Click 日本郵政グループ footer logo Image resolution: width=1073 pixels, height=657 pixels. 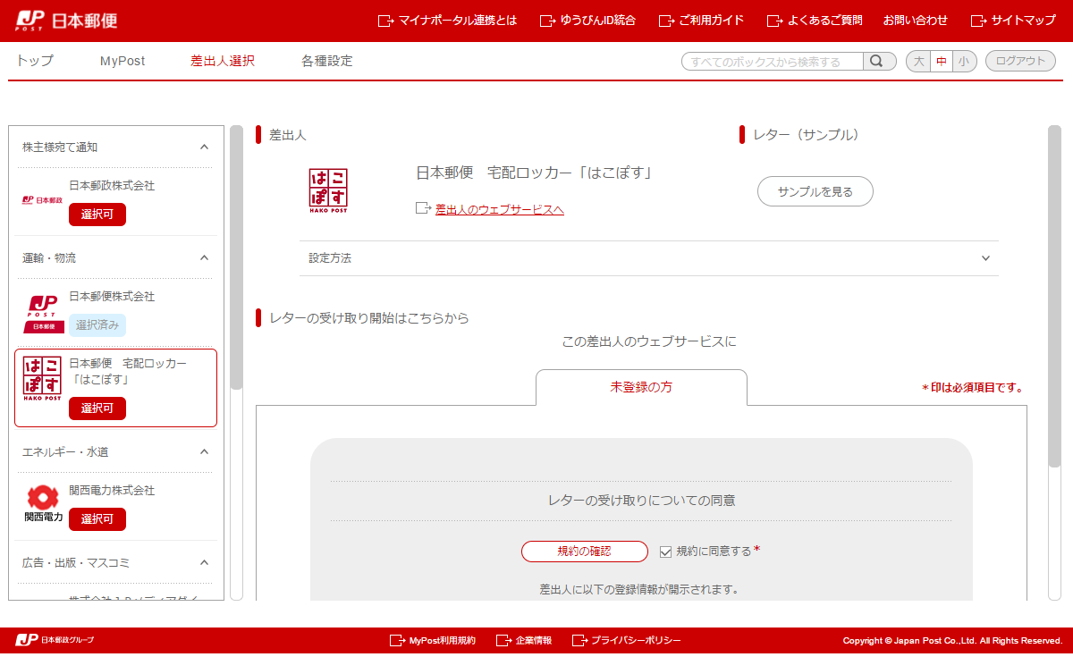pos(55,640)
